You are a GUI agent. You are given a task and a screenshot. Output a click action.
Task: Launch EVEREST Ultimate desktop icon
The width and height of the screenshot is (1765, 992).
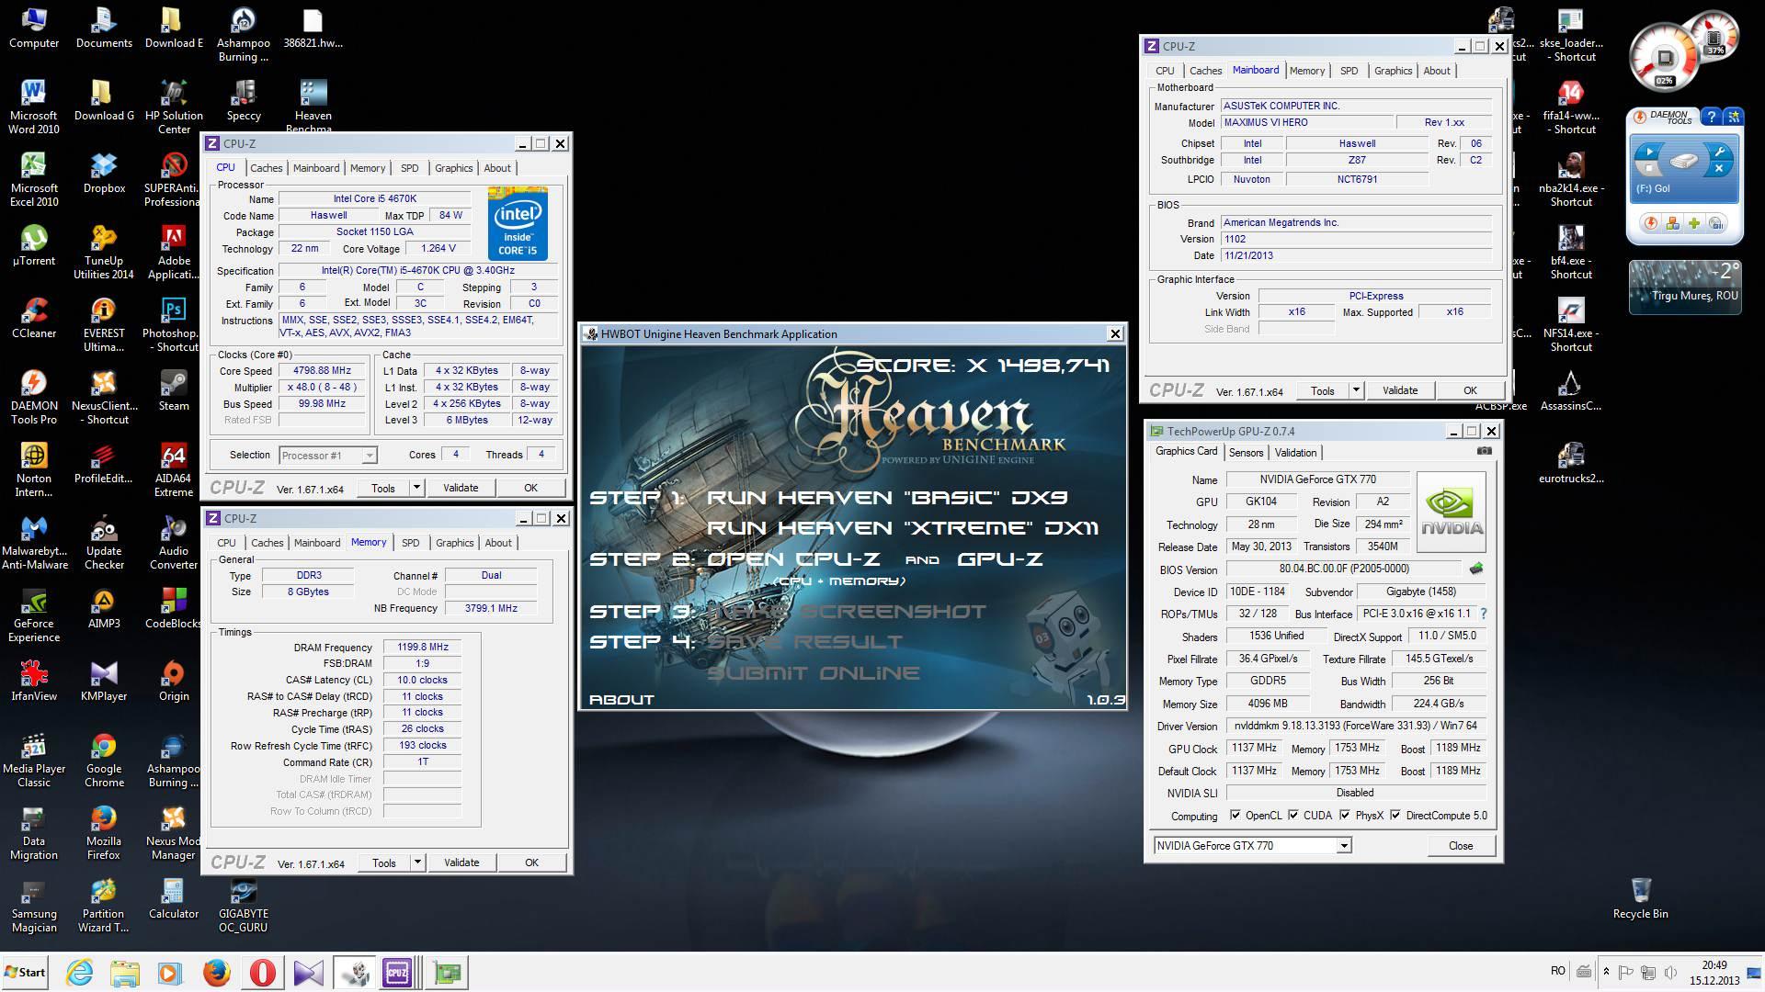104,324
